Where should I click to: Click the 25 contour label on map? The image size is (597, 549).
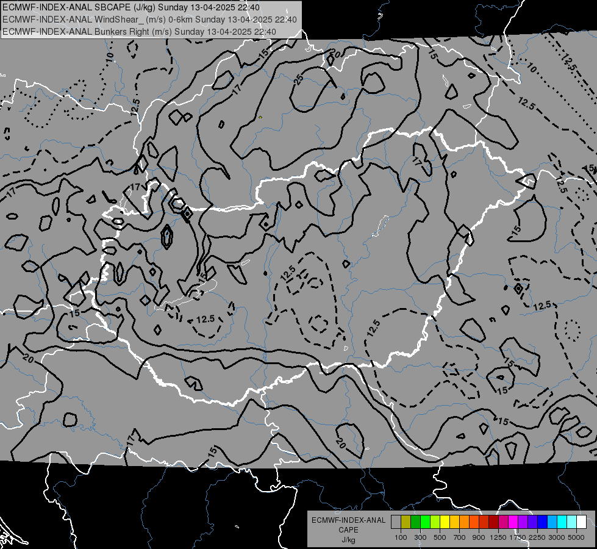(299, 79)
